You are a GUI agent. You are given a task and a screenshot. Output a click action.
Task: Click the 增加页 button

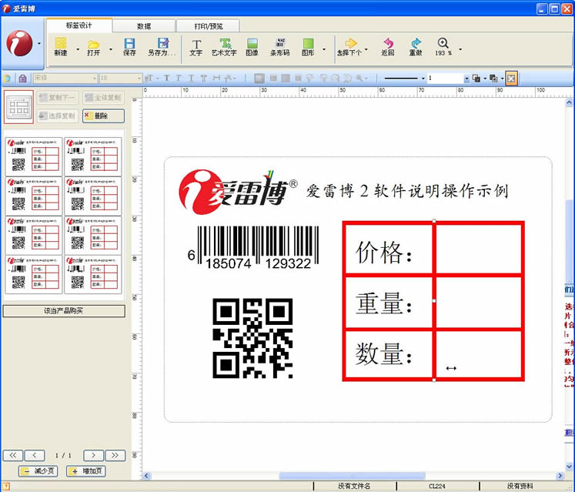click(x=86, y=471)
